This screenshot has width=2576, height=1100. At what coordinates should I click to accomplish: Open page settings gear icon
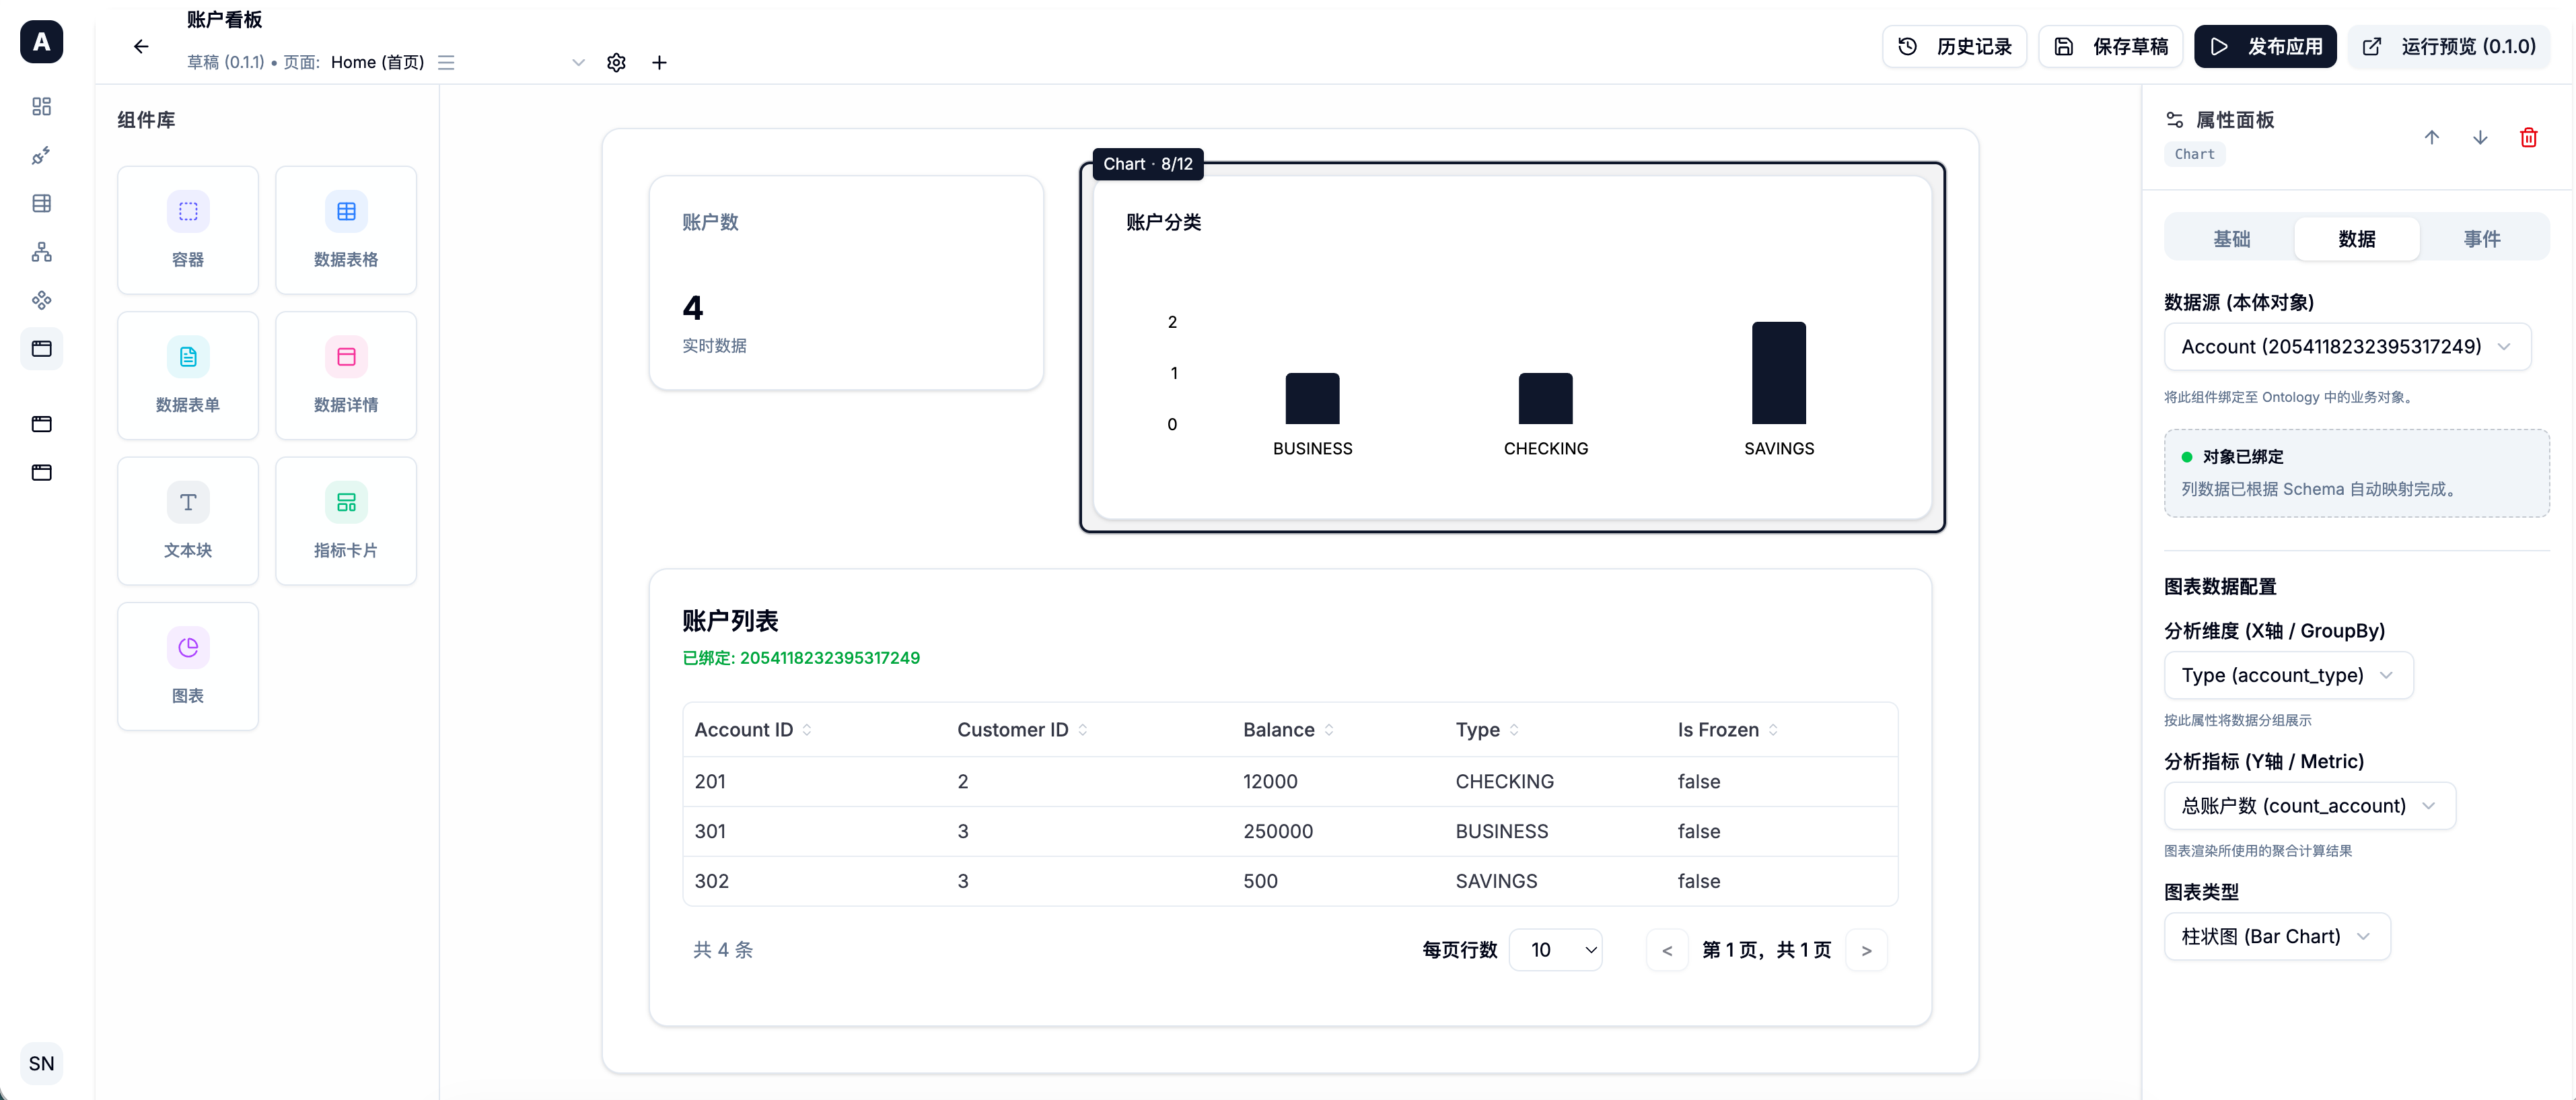[x=616, y=62]
